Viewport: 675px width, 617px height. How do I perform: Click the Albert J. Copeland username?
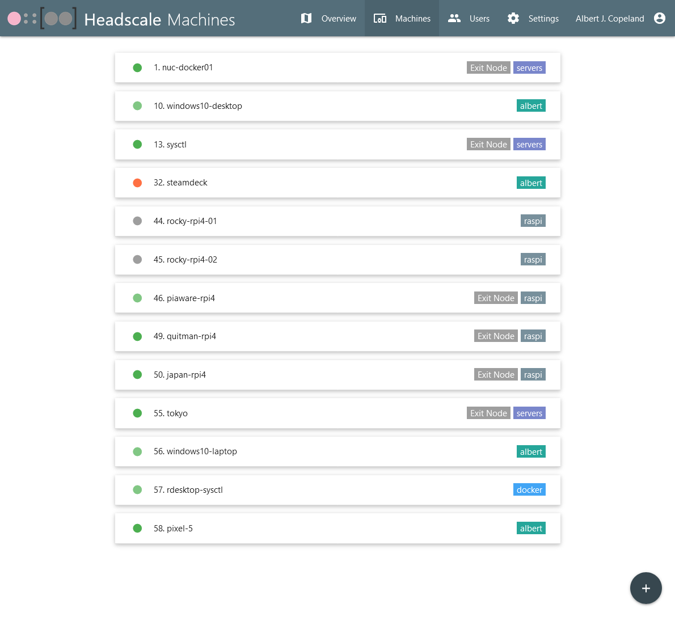click(610, 19)
